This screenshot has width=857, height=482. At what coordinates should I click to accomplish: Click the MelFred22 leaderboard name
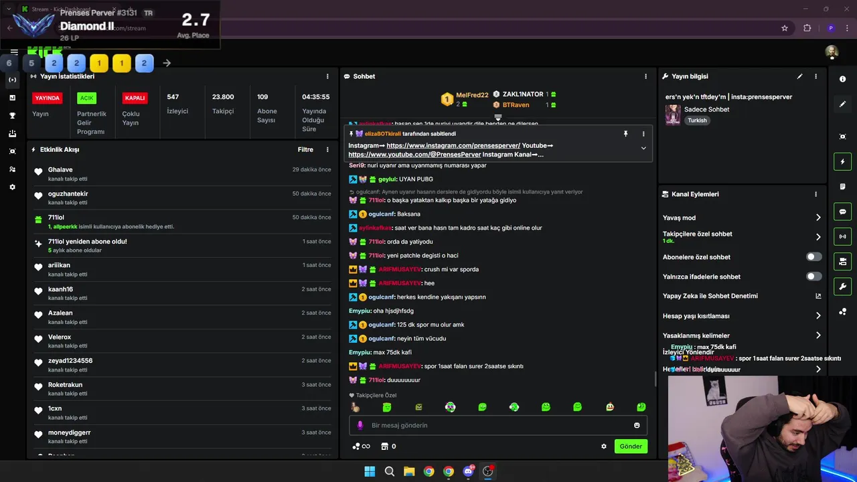pyautogui.click(x=472, y=95)
